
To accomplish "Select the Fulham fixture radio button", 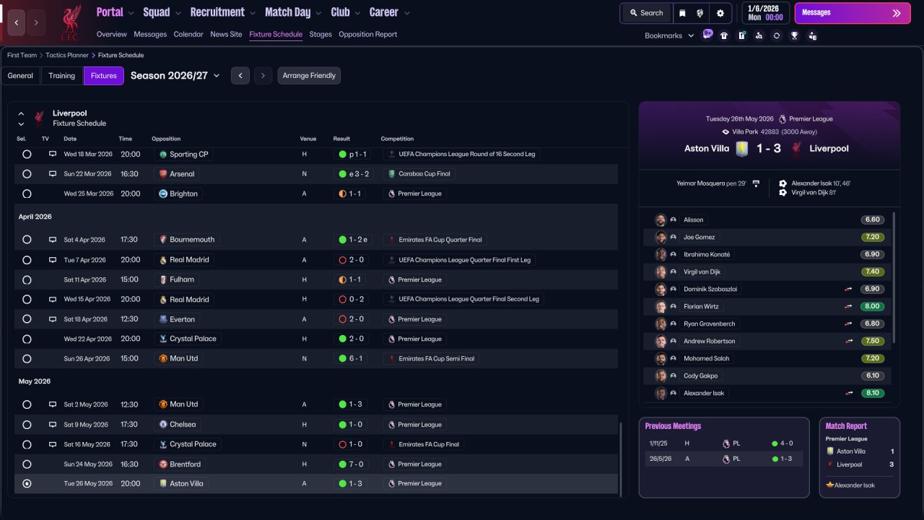I will [27, 279].
